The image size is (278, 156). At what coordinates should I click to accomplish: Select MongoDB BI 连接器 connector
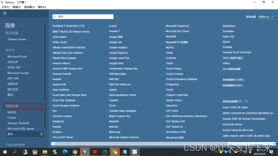(x=177, y=42)
